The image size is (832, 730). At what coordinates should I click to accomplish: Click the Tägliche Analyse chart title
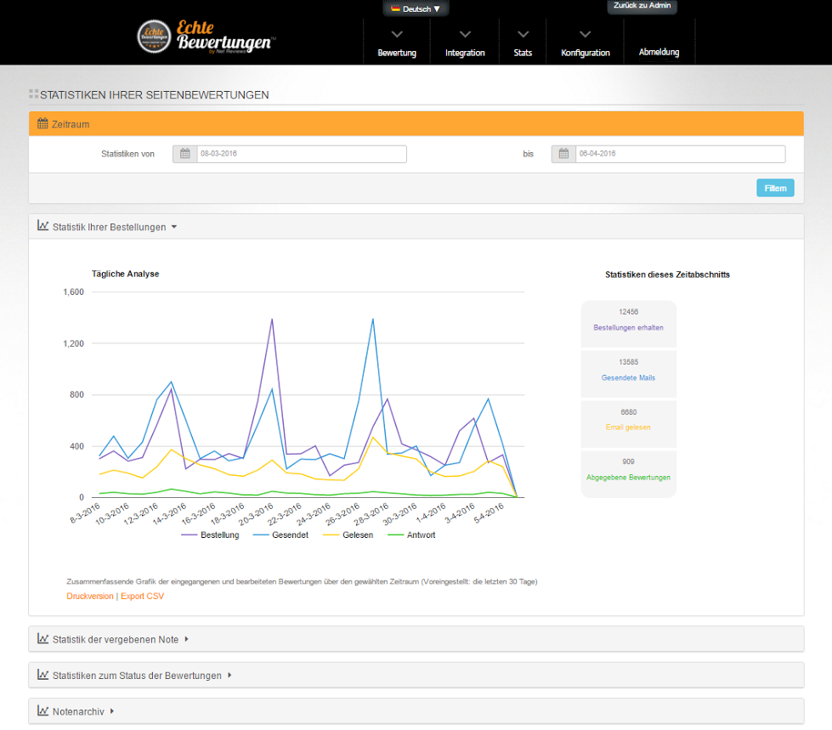(125, 274)
